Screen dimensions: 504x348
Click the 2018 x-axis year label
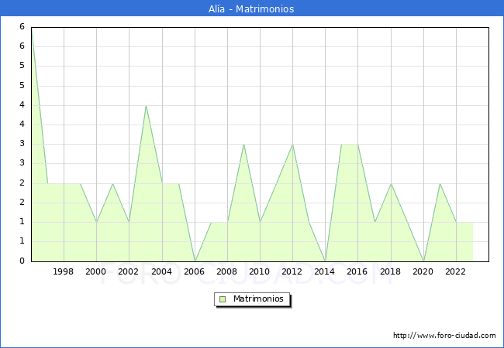click(391, 271)
